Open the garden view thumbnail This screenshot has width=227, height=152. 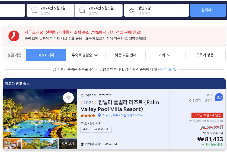pos(49,144)
